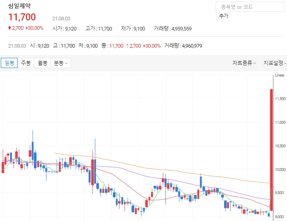Switch to the 월봉 monthly chart tab

click(x=42, y=63)
